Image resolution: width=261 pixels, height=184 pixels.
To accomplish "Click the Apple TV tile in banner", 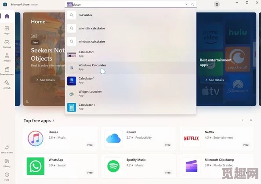I will [x=210, y=91].
